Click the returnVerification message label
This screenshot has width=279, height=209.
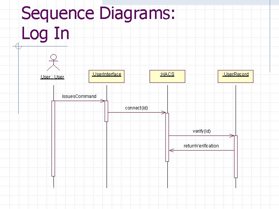point(201,146)
